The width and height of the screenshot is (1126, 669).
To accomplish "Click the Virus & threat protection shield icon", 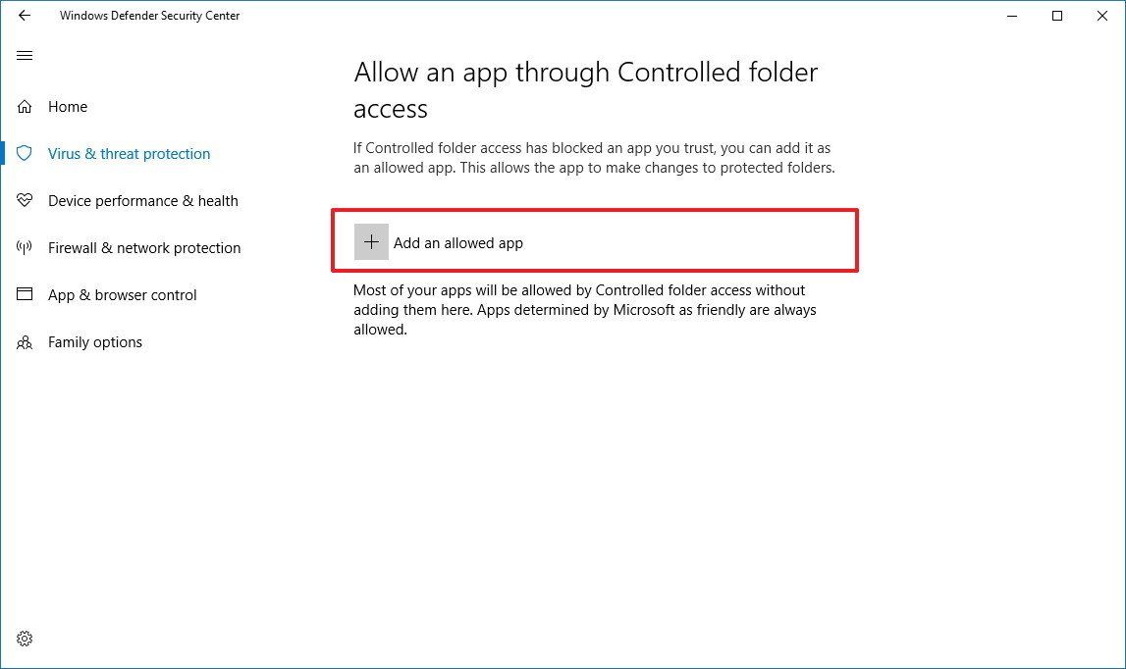I will click(x=25, y=154).
